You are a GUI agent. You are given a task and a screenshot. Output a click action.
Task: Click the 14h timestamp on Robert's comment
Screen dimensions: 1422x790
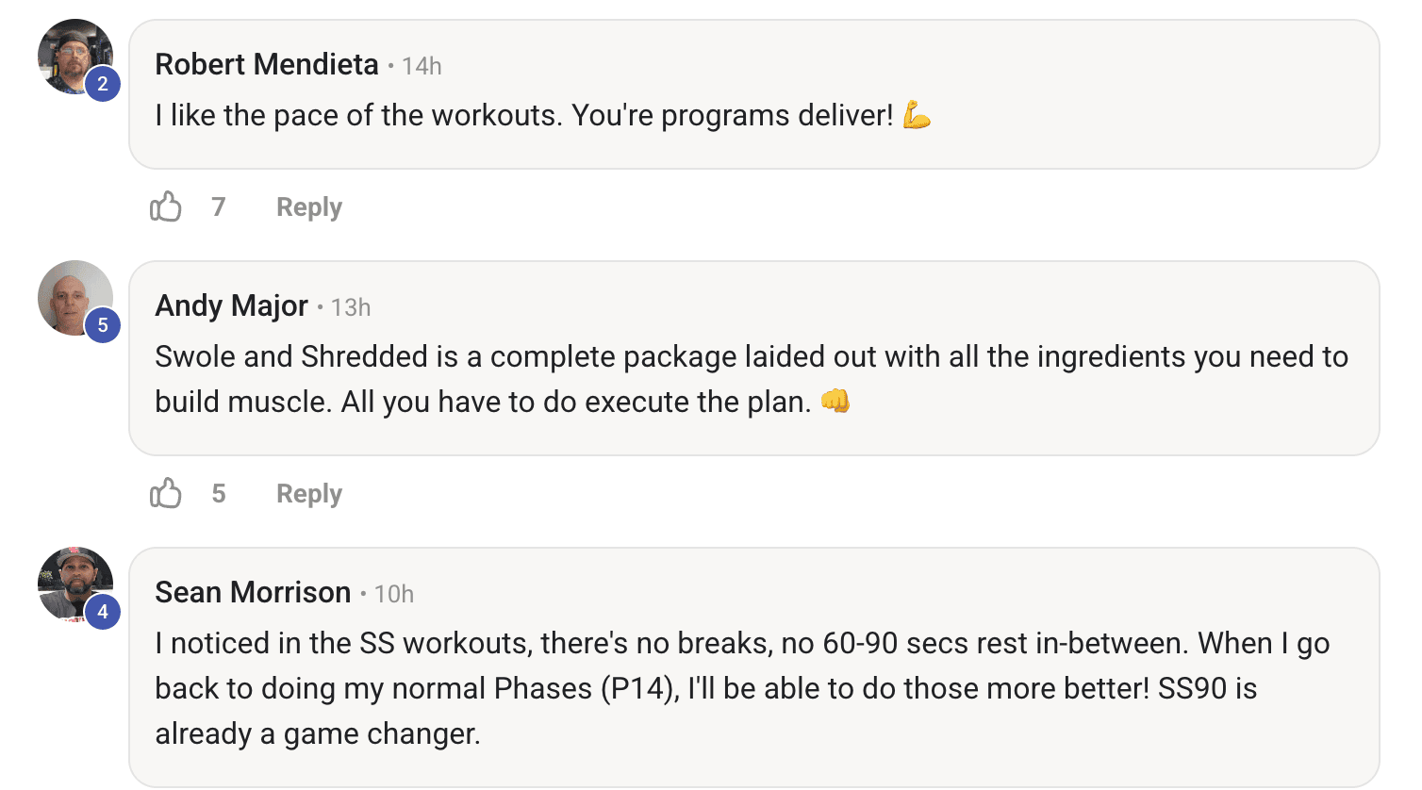(422, 66)
